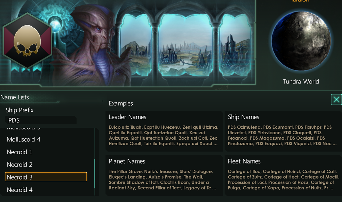Select the highlighted Necroid 3 entry
The image size is (342, 202).
[x=46, y=177]
